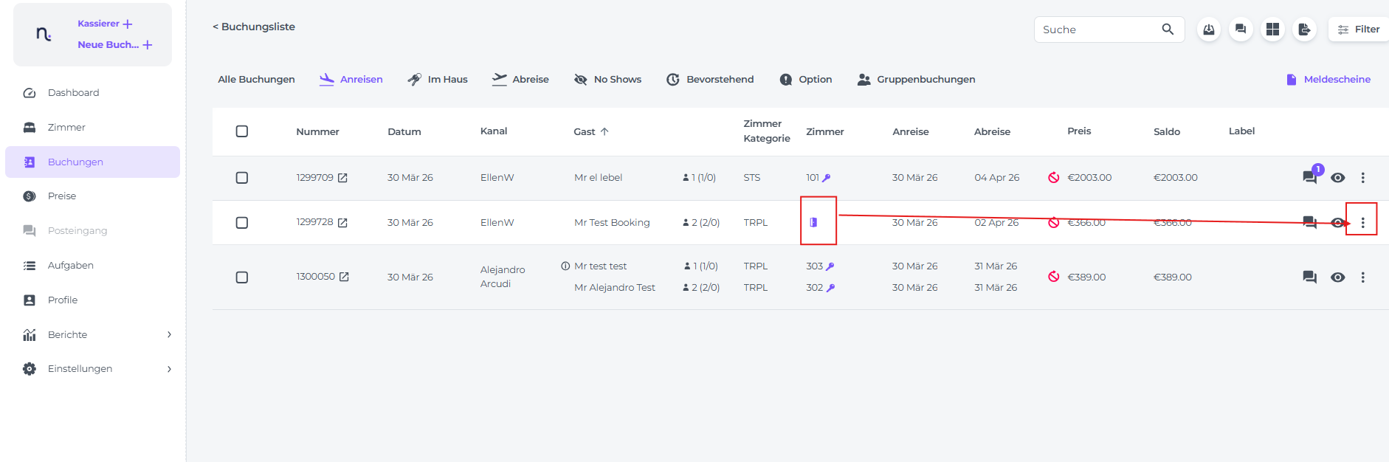Click the grid view icon in top toolbar
Viewport: 1389px width, 462px height.
coord(1272,30)
